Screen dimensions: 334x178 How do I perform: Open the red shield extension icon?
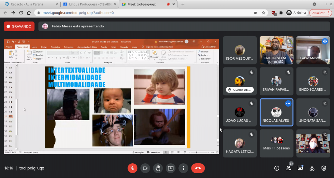click(x=274, y=13)
